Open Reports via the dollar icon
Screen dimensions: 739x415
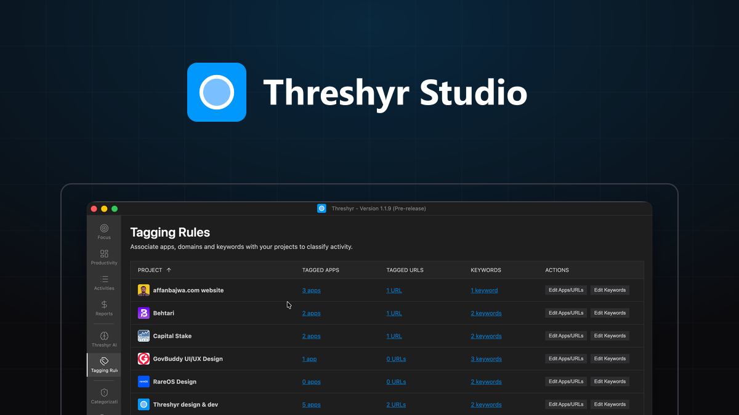click(x=104, y=307)
